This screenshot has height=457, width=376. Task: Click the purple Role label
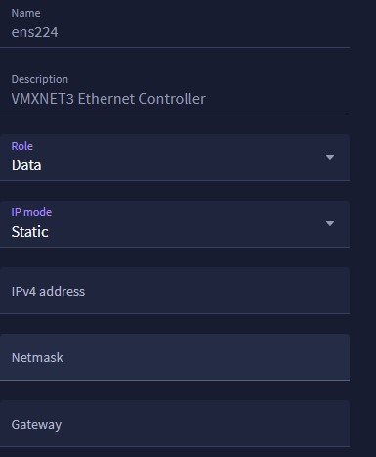tap(22, 146)
